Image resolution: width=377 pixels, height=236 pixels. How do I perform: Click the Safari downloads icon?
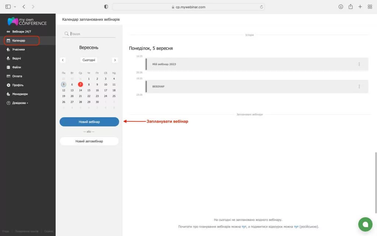point(341,7)
